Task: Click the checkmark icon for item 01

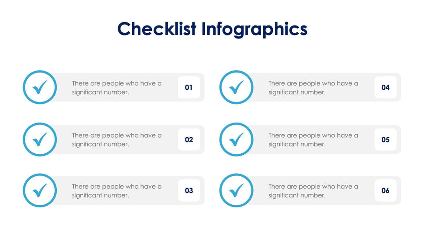Action: point(39,88)
